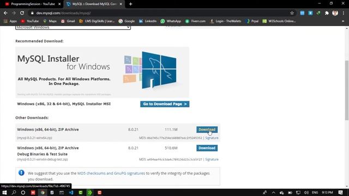Click the 'Windows (x86, 64-bit), ZIP Archive' 8.0.21 111.1M row title
Screen dimensions: 349x196
pos(48,130)
